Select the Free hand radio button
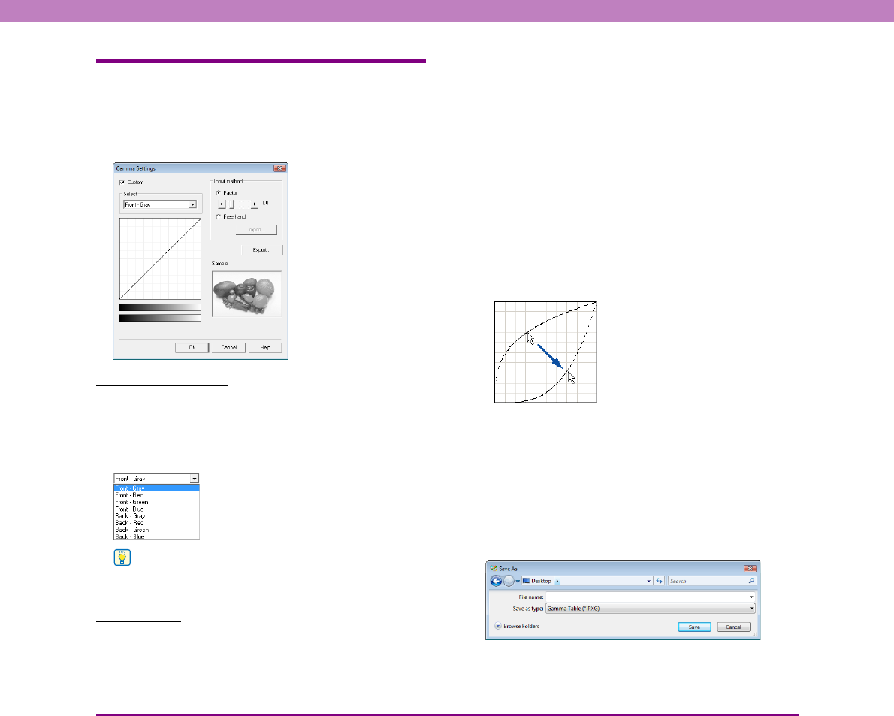 [x=219, y=216]
